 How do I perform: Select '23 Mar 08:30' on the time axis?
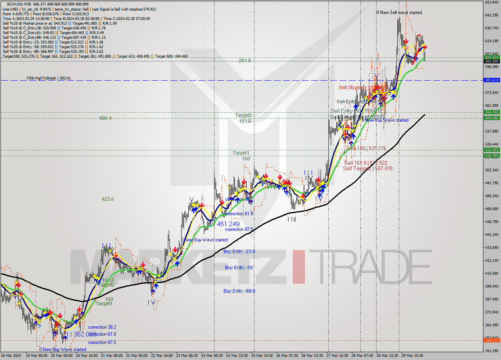(x=187, y=356)
